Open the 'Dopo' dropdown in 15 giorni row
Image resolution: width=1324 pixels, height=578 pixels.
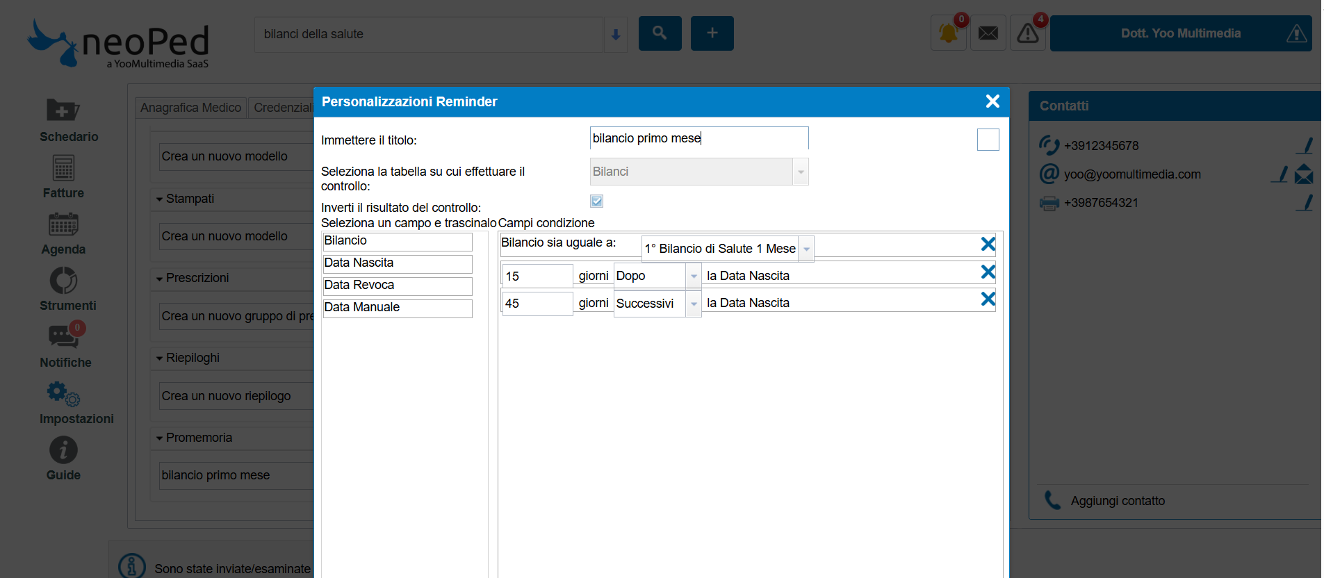(x=694, y=276)
